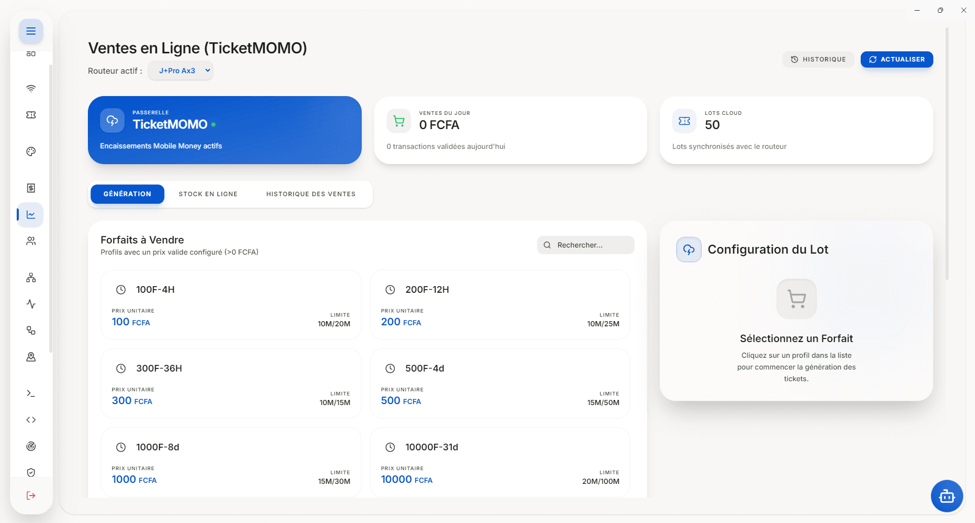Open the Wi-Fi hotspot sidebar icon
This screenshot has width=975, height=523.
[x=31, y=88]
